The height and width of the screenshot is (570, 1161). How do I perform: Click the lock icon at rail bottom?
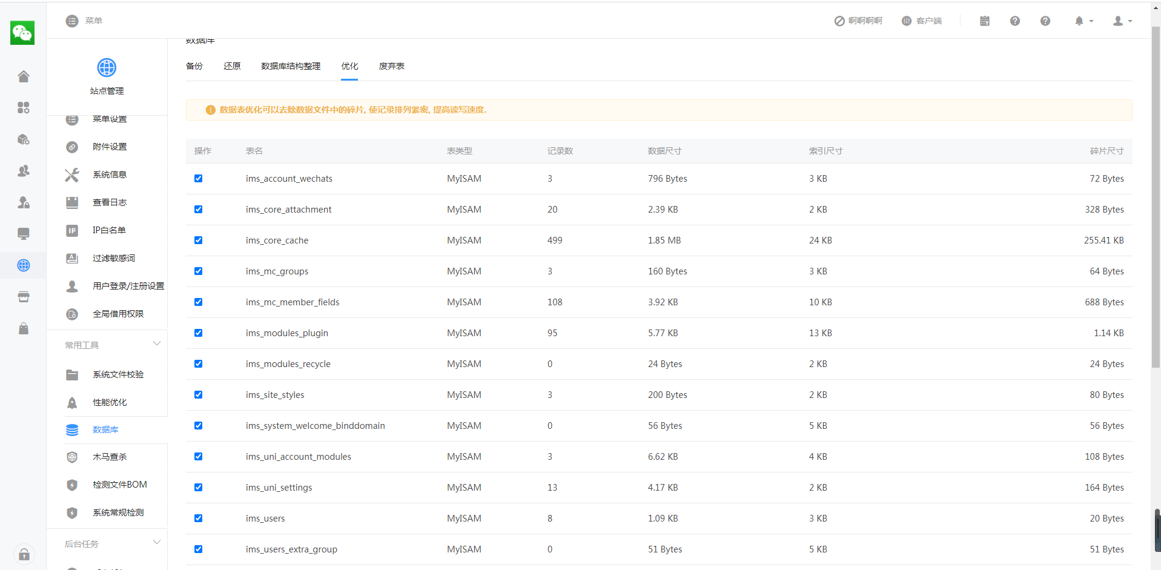pos(24,554)
